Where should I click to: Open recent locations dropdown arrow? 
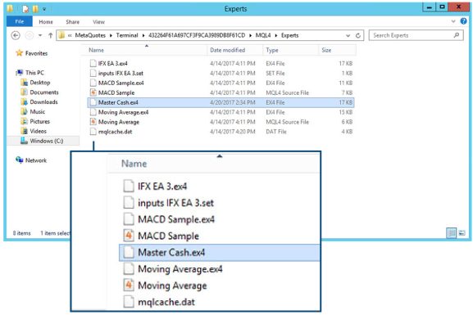coord(40,35)
